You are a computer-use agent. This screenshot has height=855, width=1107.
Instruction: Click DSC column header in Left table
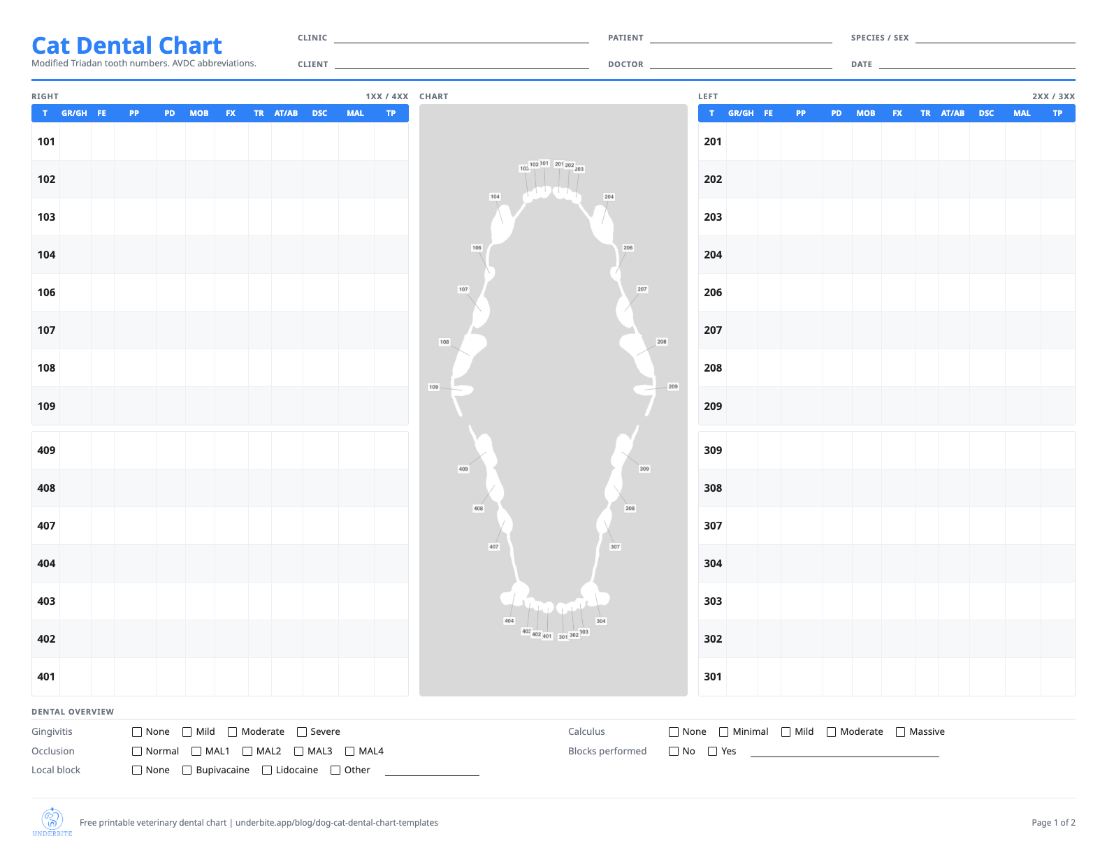click(986, 113)
